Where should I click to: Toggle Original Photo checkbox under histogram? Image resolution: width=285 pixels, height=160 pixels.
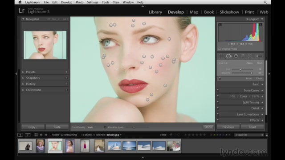(220, 49)
